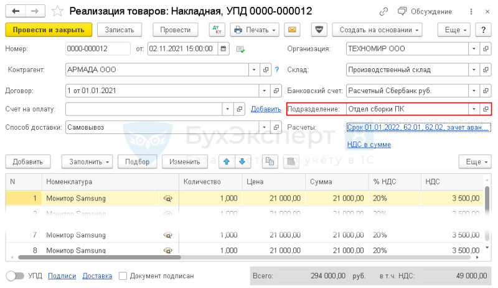This screenshot has height=288, width=498.
Task: Expand Способ доставки dropdown
Action: point(264,127)
